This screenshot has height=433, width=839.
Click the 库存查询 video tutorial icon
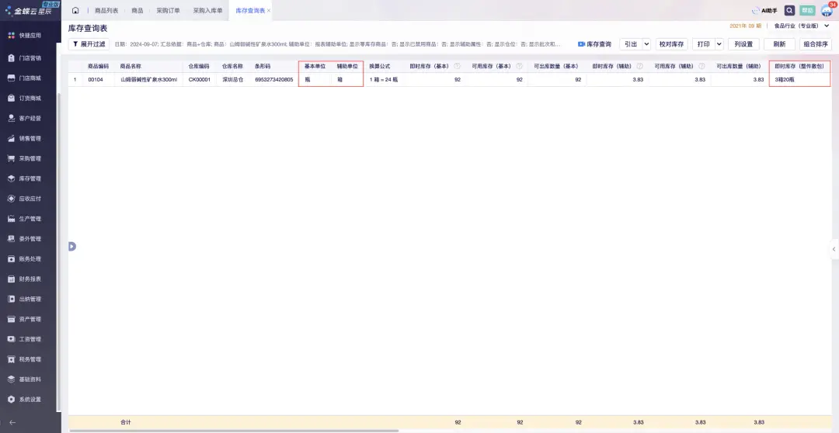click(581, 44)
